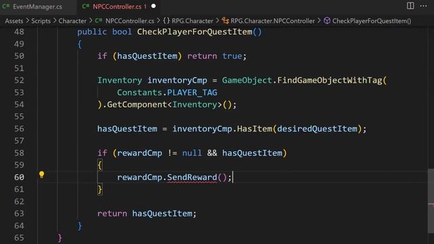
Task: Click the C# icon on EventManager.cs tab
Action: tap(6, 6)
